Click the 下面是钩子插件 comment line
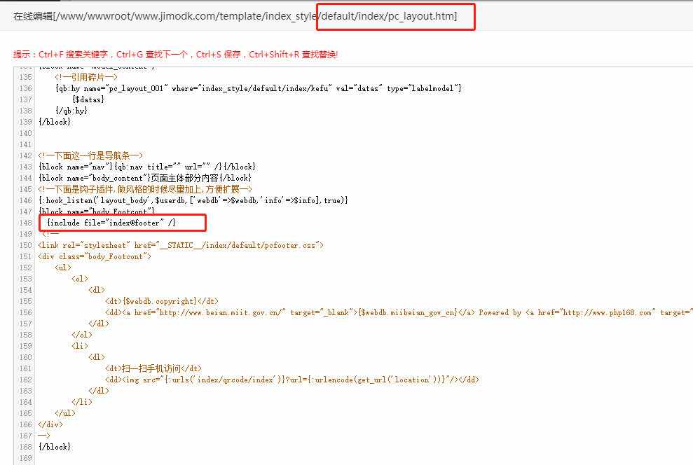This screenshot has height=465, width=693. click(x=145, y=189)
